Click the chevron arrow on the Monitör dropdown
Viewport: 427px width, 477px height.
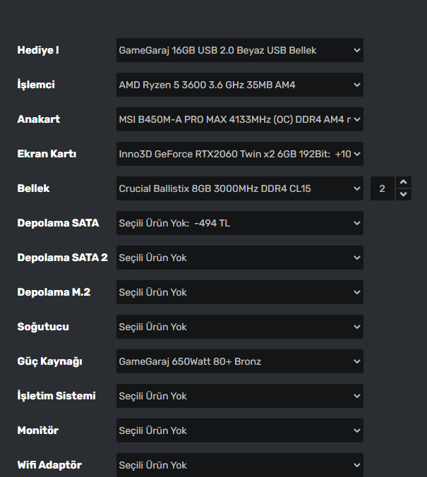coord(356,430)
